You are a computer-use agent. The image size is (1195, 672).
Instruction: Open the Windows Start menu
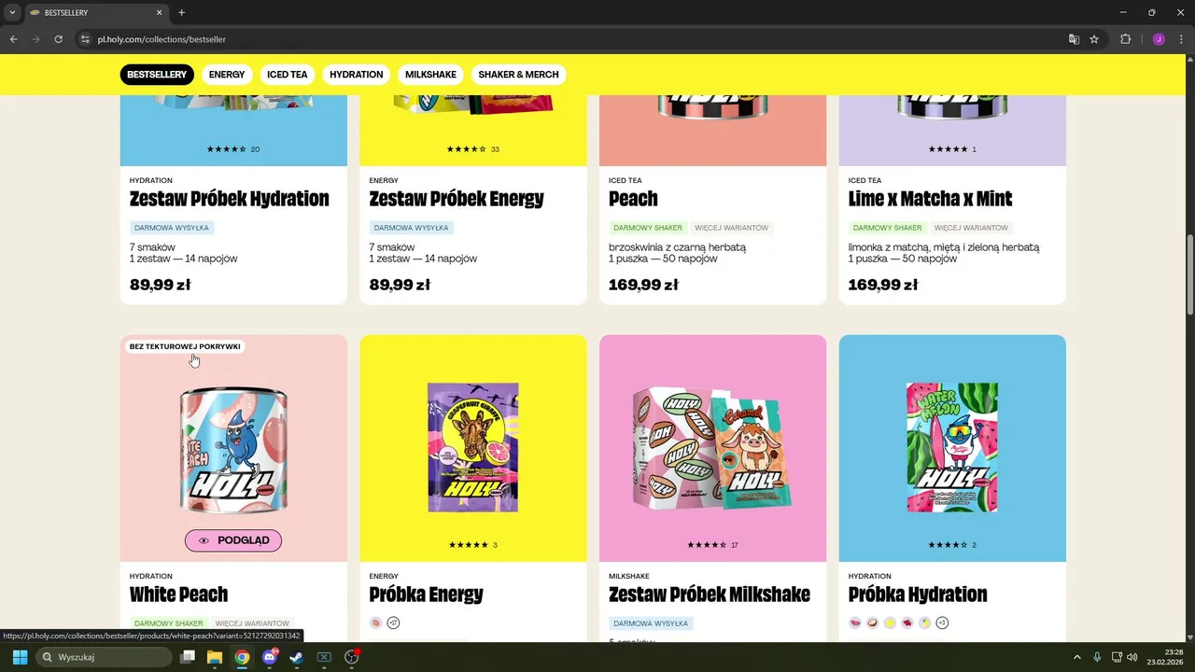tap(20, 657)
